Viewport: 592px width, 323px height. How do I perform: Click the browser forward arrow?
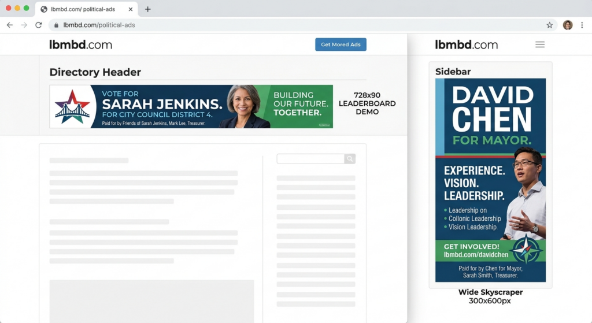point(24,25)
